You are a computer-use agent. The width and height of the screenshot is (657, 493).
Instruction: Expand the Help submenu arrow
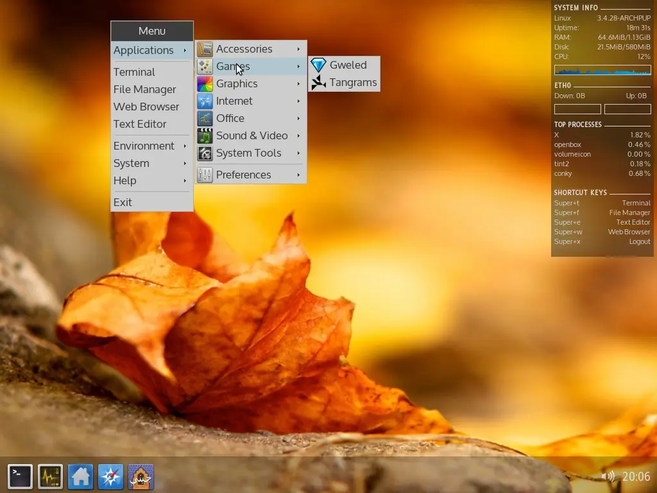click(185, 180)
